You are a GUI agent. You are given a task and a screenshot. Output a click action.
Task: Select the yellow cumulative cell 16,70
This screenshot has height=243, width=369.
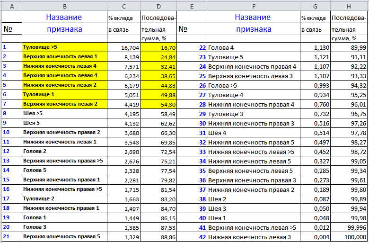pyautogui.click(x=158, y=48)
